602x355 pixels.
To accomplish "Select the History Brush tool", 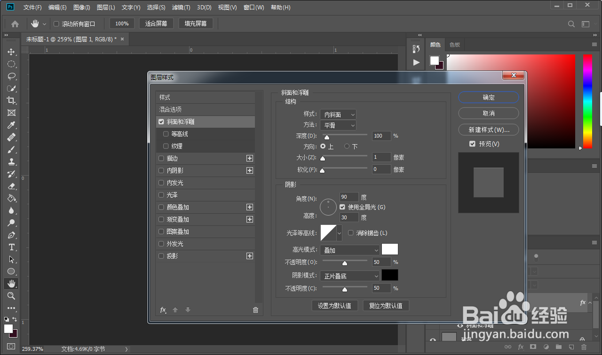I will [11, 174].
